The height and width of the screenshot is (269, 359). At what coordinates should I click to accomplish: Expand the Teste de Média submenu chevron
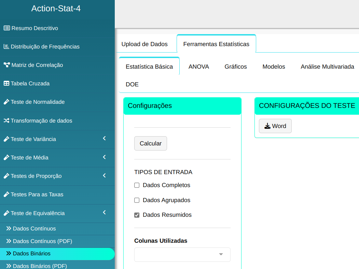[104, 157]
